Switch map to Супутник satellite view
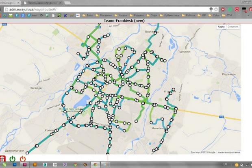This screenshot has width=252, height=168. pyautogui.click(x=233, y=26)
